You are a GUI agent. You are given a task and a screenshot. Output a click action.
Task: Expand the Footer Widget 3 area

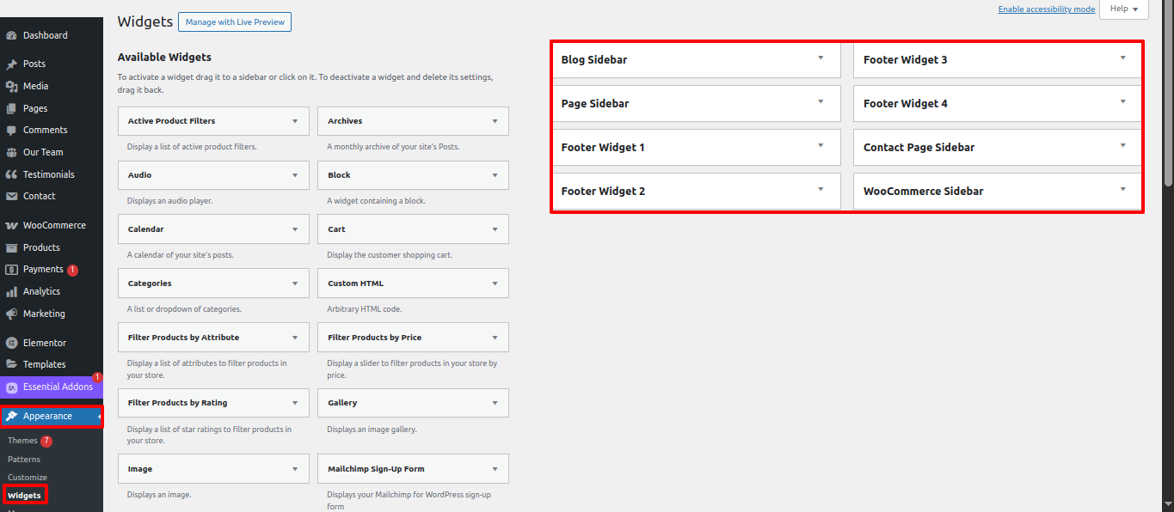coord(1122,58)
